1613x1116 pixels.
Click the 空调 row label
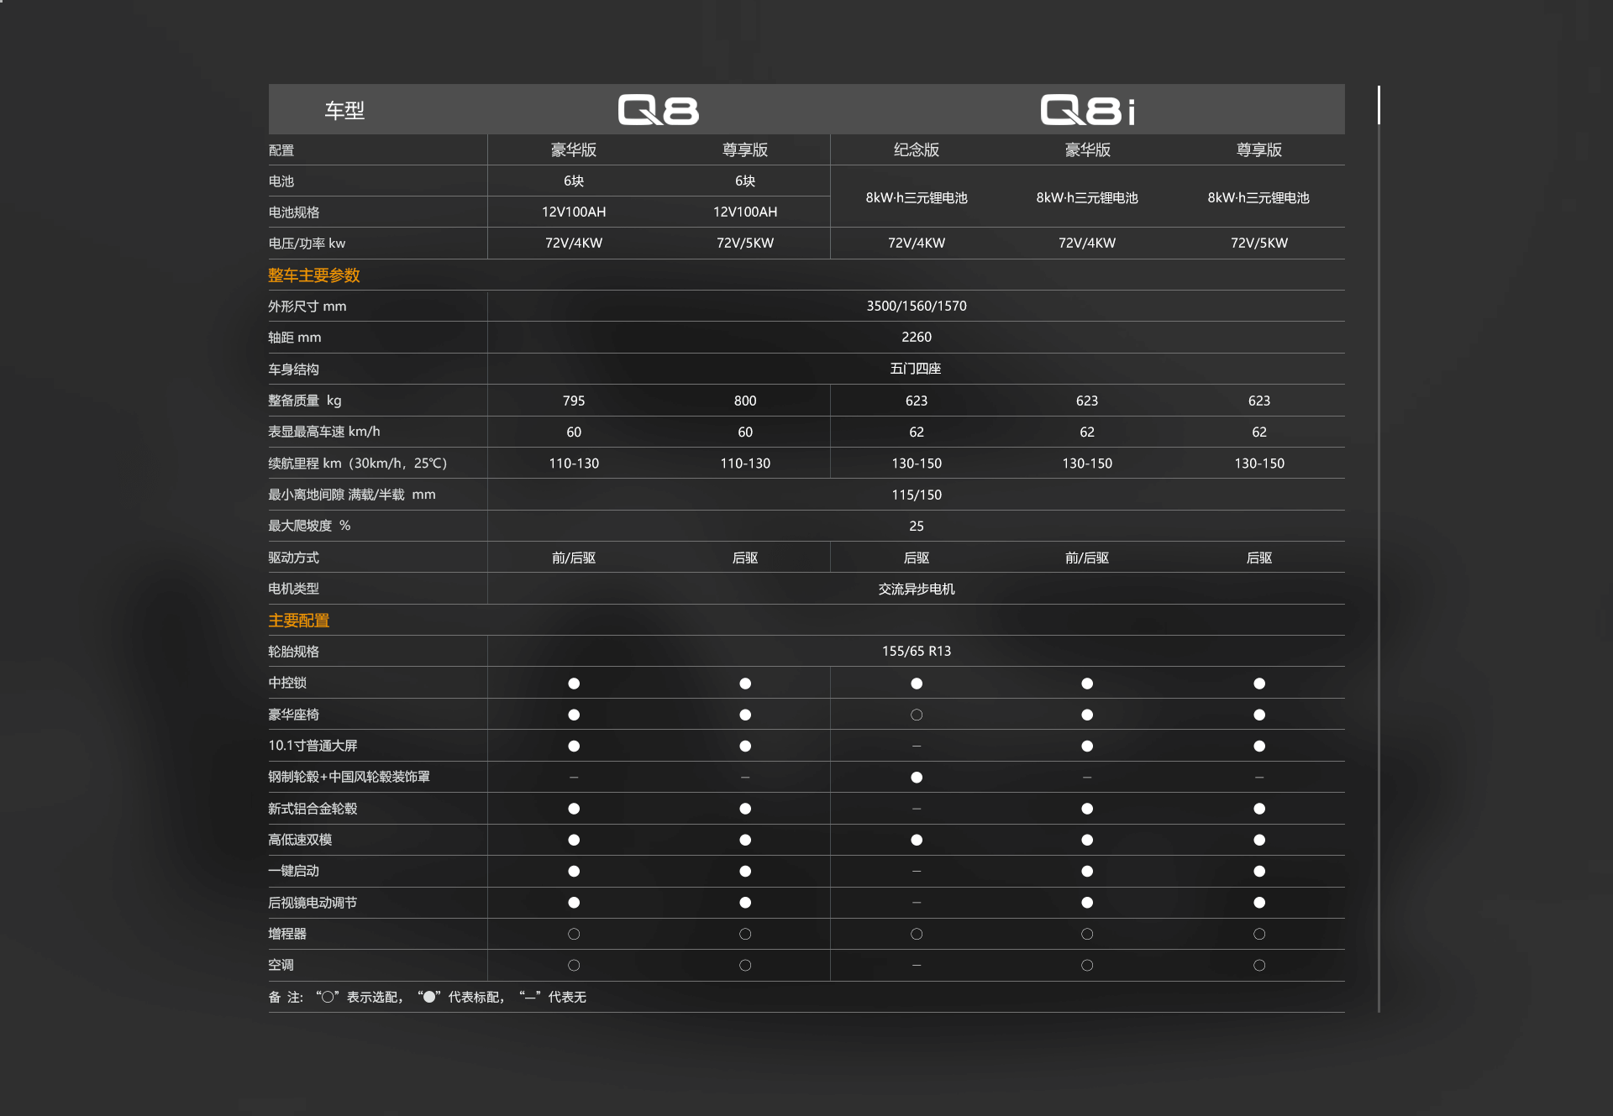pos(281,965)
